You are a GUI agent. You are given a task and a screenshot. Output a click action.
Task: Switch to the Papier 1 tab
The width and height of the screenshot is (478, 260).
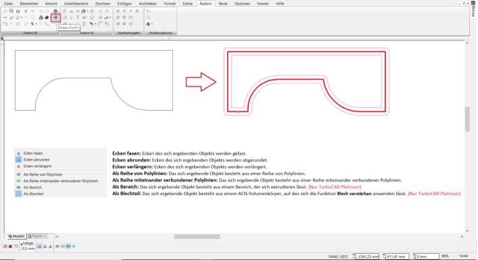click(x=37, y=236)
